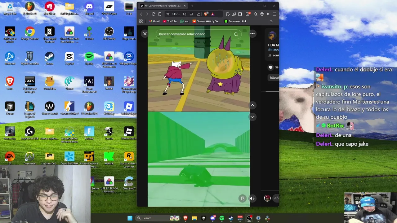Open Roblox Player desktop shortcut
This screenshot has height=223, width=397.
pos(129,108)
